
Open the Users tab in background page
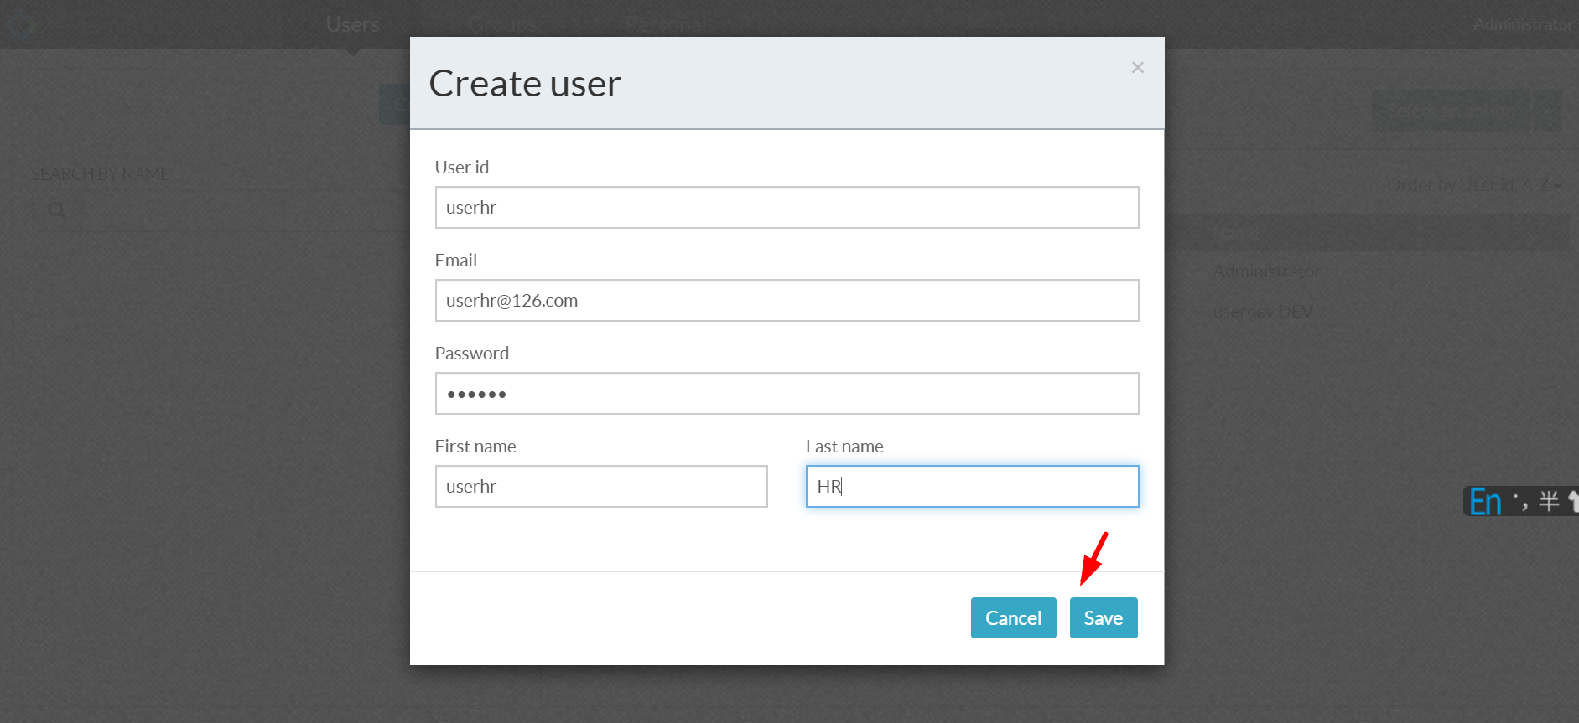pos(353,24)
